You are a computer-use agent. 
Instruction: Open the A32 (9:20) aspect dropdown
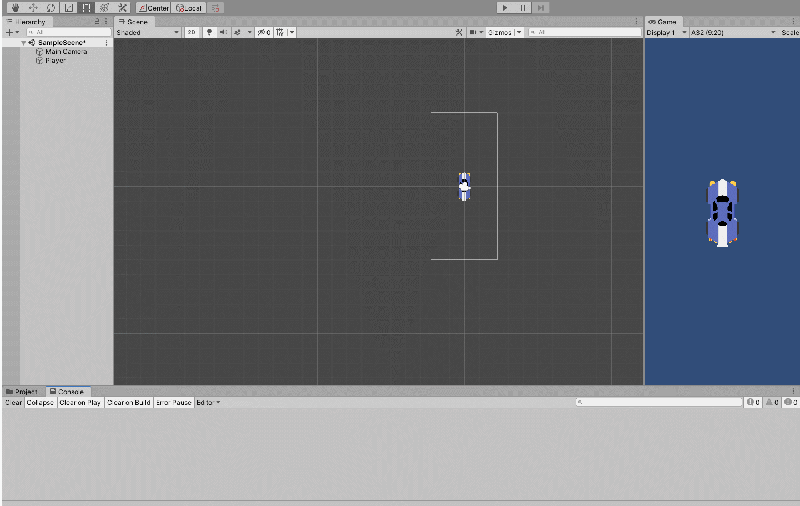tap(733, 32)
